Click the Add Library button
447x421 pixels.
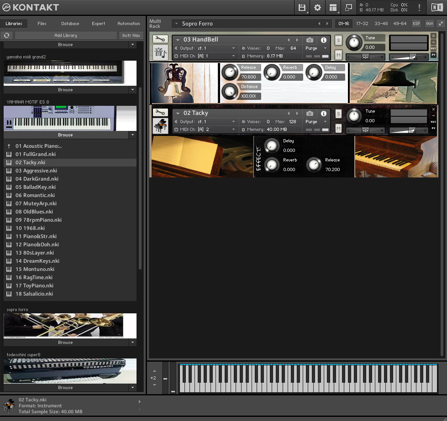tap(66, 35)
